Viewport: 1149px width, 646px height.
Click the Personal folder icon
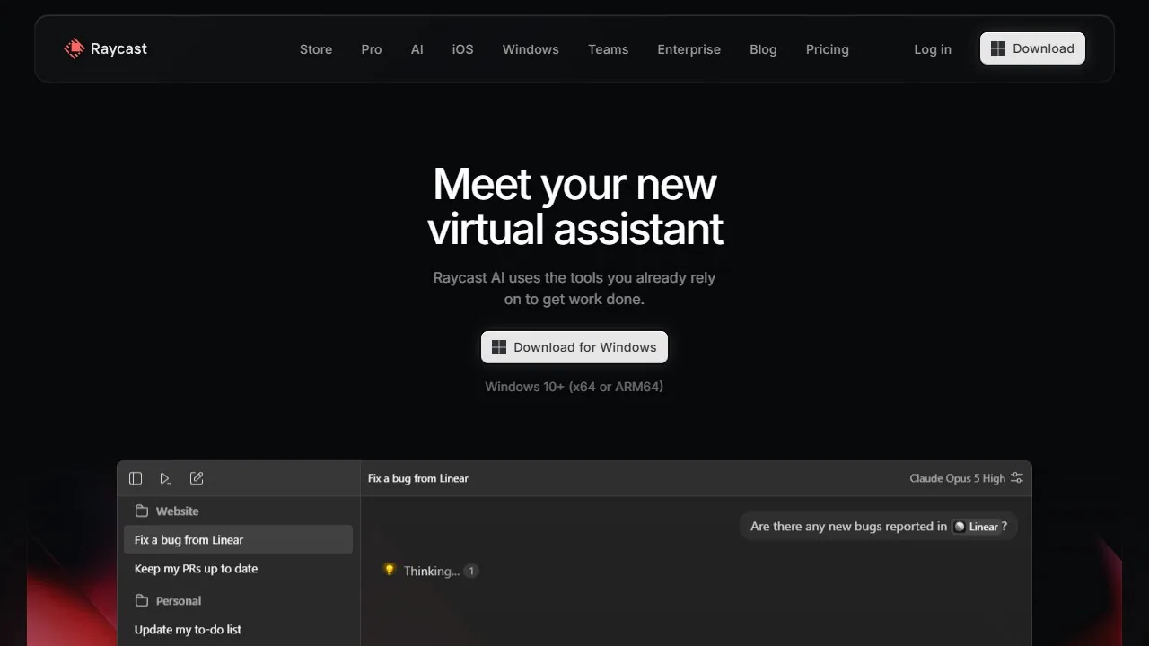click(x=142, y=600)
